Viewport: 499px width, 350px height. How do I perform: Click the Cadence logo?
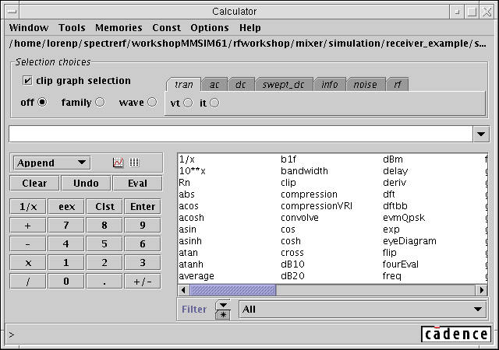pyautogui.click(x=455, y=334)
